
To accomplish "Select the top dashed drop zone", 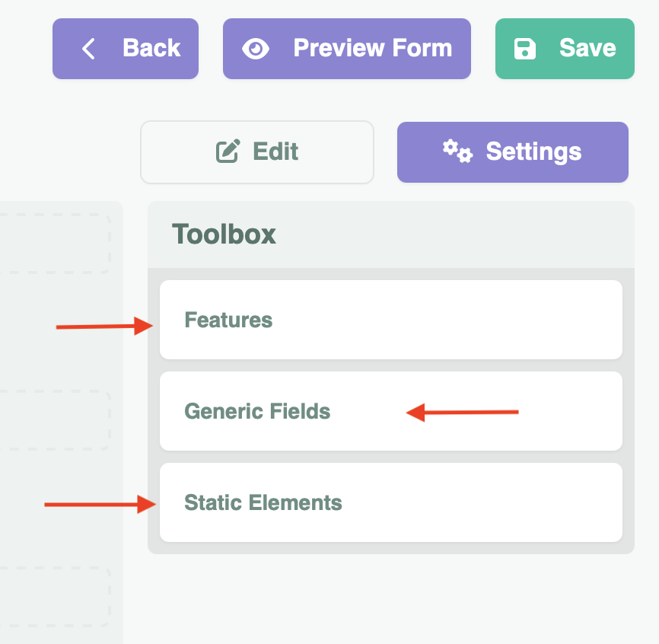I will click(x=53, y=244).
